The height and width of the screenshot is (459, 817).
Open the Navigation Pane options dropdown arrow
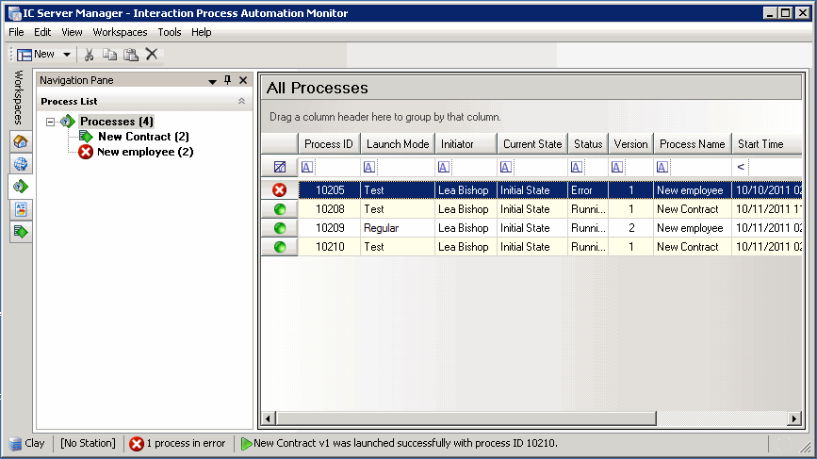[212, 81]
